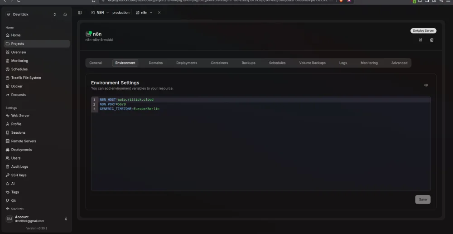
Task: Switch to the Logs tab
Action: click(x=343, y=63)
